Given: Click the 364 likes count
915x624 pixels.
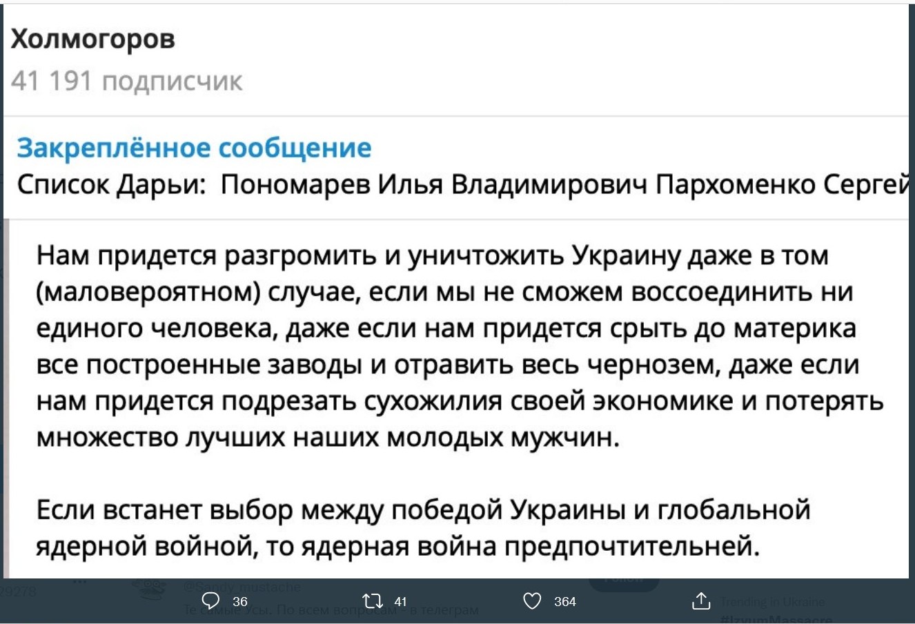Looking at the screenshot, I should (x=565, y=602).
